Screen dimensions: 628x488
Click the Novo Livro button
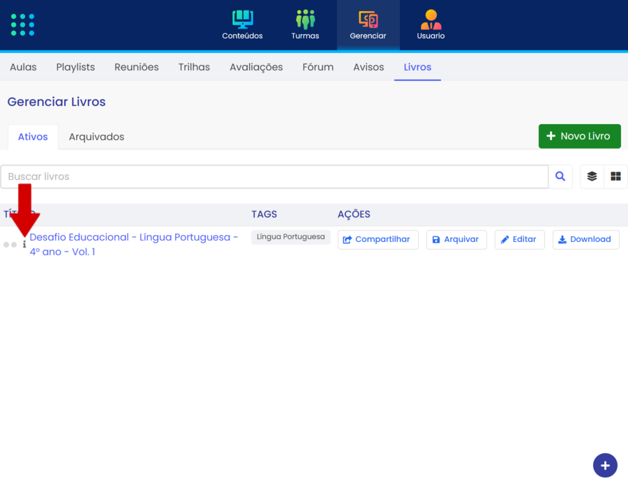tap(579, 136)
